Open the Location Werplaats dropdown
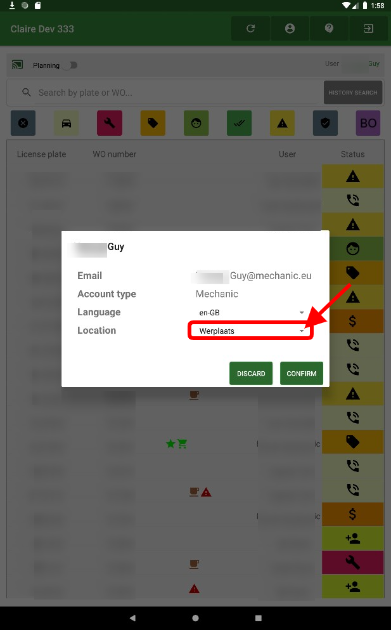This screenshot has height=630, width=391. tap(251, 331)
